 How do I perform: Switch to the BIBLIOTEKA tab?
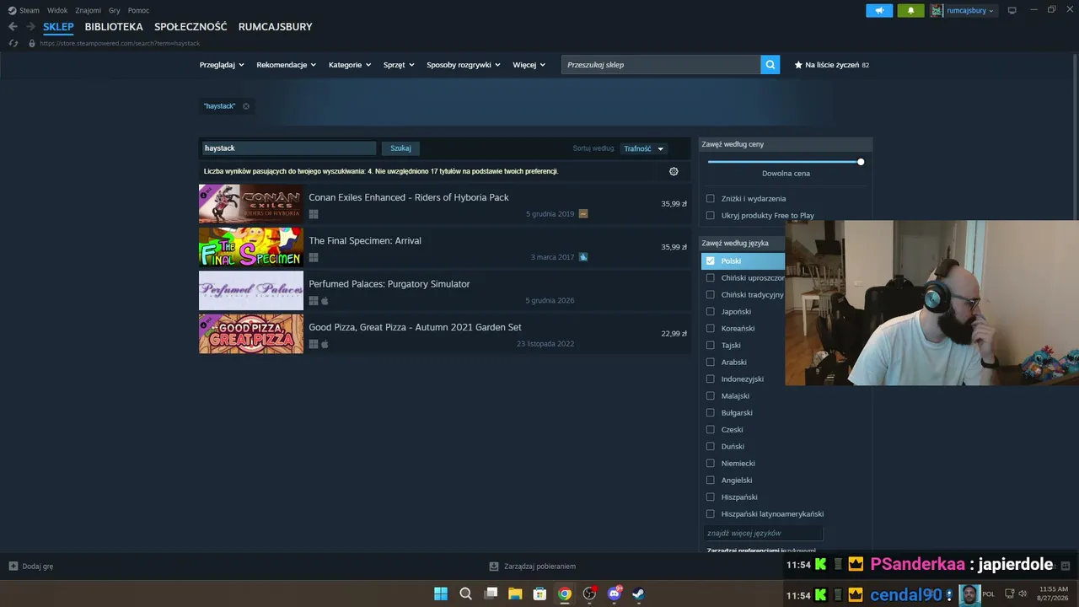pyautogui.click(x=114, y=27)
